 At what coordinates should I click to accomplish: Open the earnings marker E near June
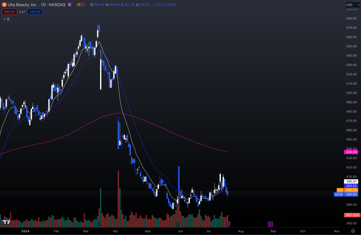177,224
